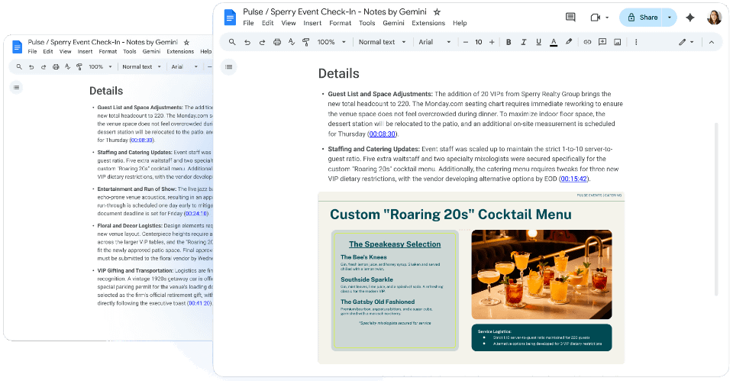Open the more options three-dot menu
The height and width of the screenshot is (381, 733).
tap(636, 42)
